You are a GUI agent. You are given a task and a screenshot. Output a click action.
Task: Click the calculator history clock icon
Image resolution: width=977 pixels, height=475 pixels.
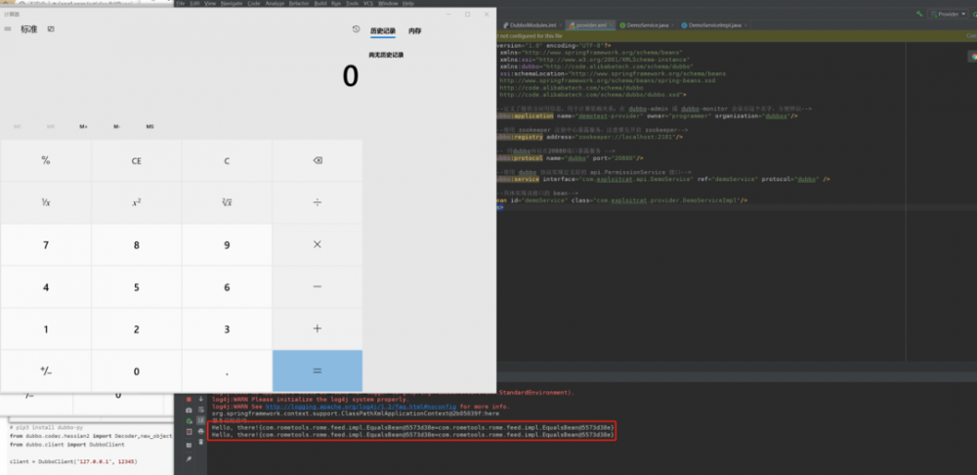click(356, 29)
